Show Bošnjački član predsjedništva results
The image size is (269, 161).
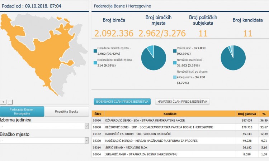pyautogui.click(x=122, y=102)
